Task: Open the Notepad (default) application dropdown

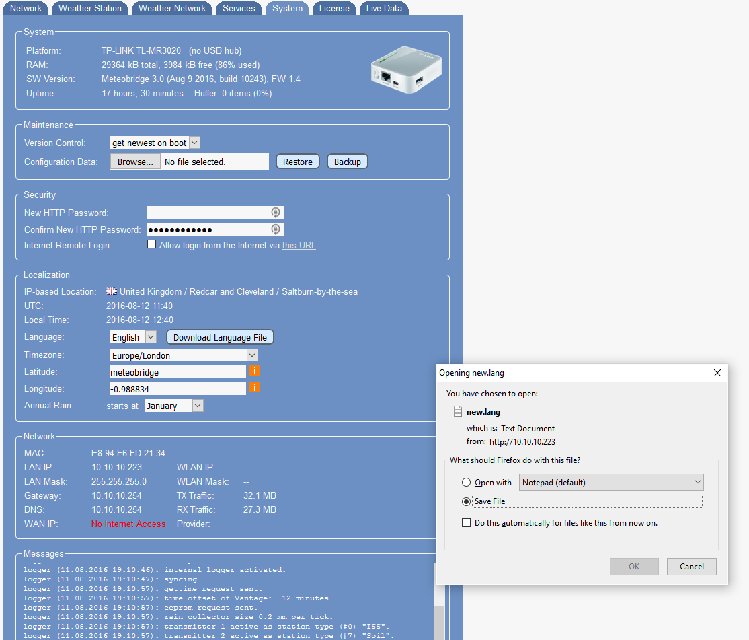Action: [x=611, y=483]
